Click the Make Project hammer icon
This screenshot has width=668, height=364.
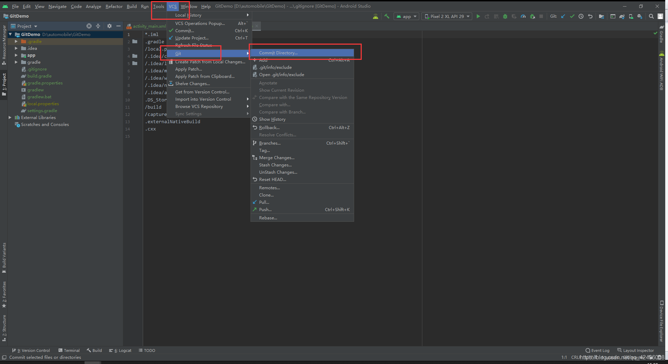(x=387, y=16)
